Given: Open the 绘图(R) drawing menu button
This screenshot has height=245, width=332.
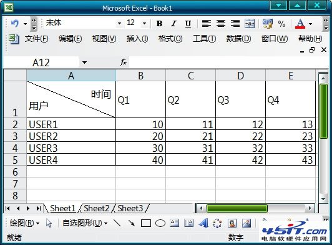Looking at the screenshot, I should click(24, 223).
